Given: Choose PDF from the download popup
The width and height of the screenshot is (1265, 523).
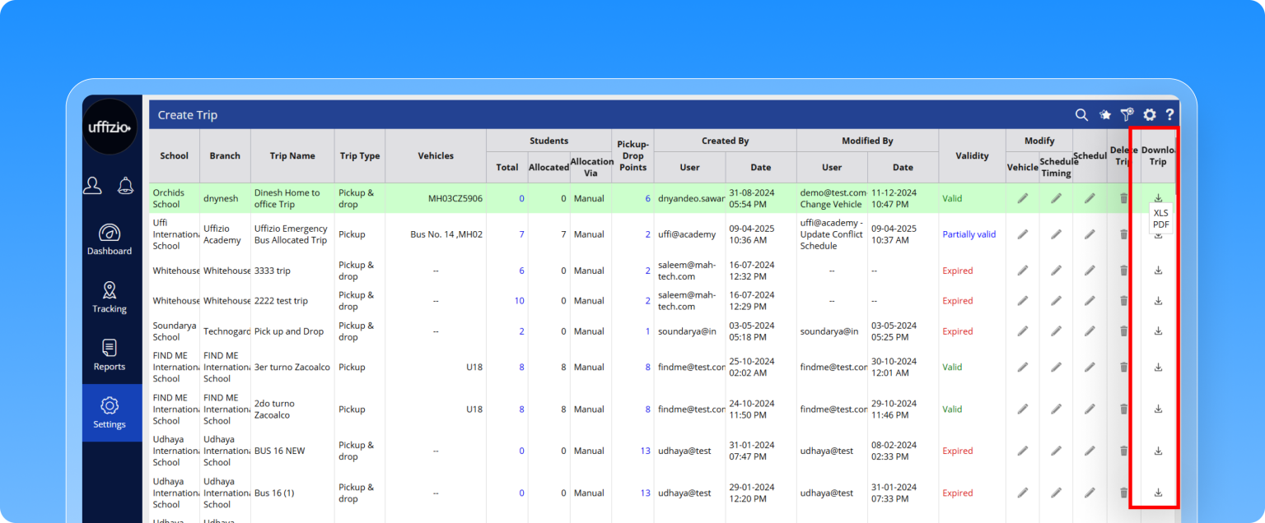Looking at the screenshot, I should coord(1160,224).
